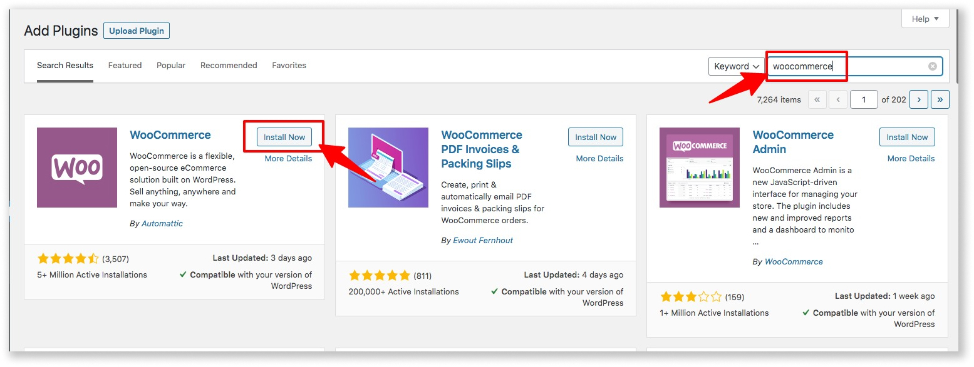This screenshot has height=367, width=974.
Task: Open More Details for WooCommerce Admin
Action: (x=911, y=159)
